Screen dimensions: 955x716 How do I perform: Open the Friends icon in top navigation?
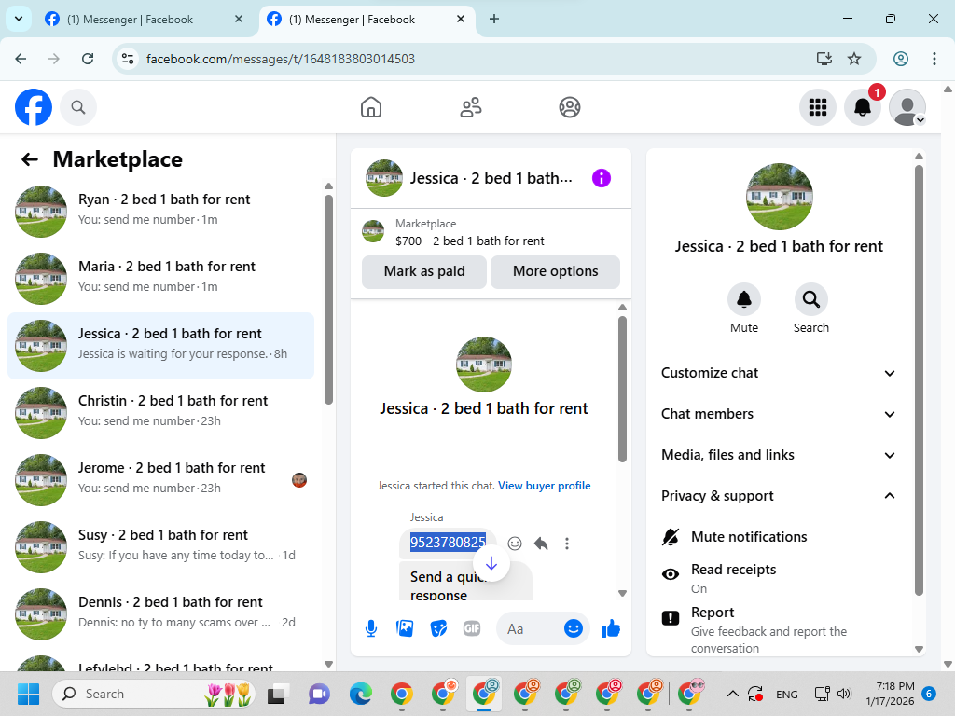(470, 108)
